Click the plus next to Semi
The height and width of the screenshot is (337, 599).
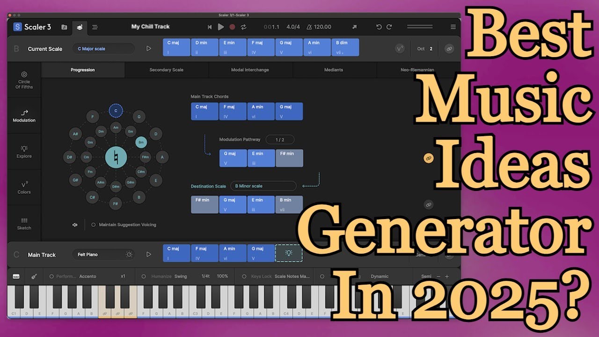tap(447, 277)
